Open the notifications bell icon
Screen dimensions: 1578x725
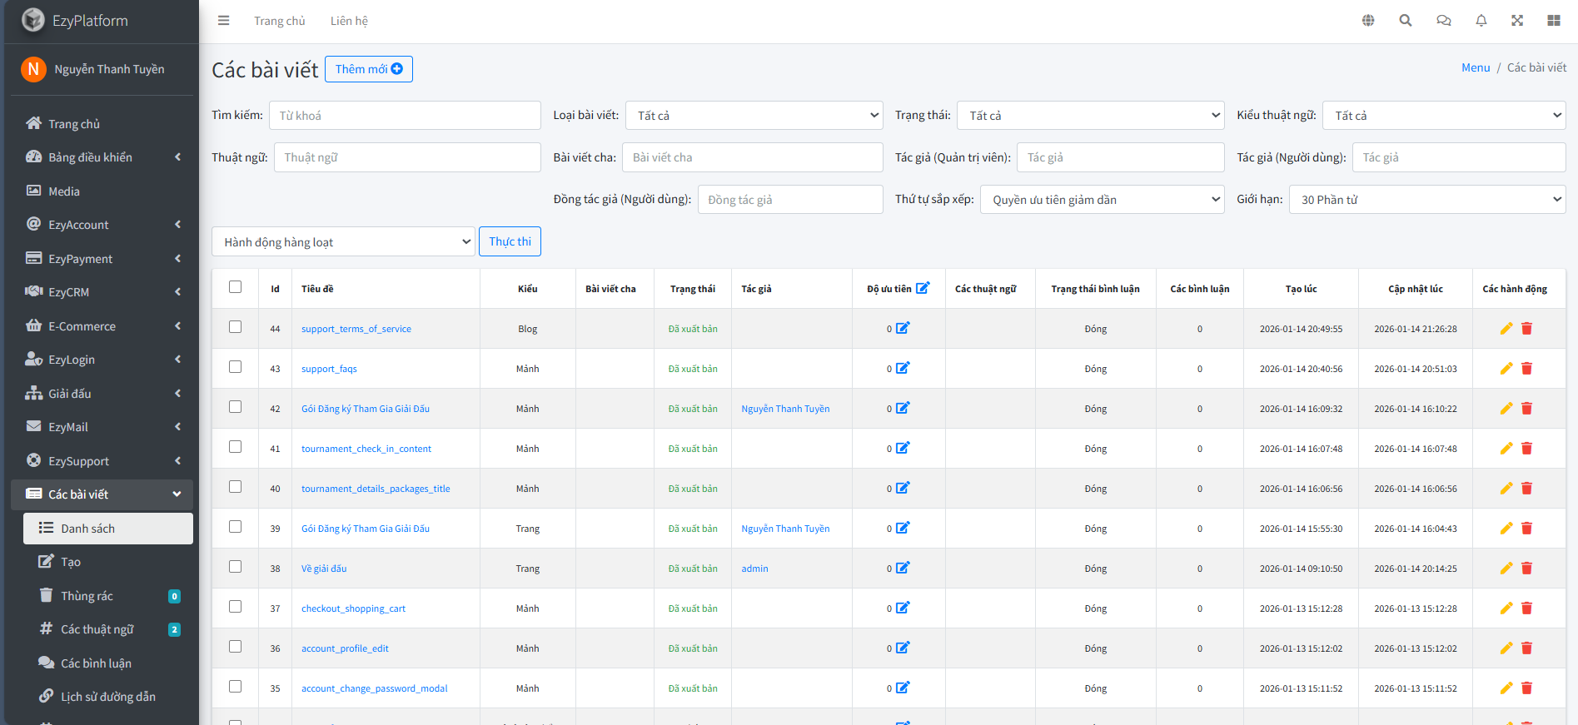coord(1481,21)
